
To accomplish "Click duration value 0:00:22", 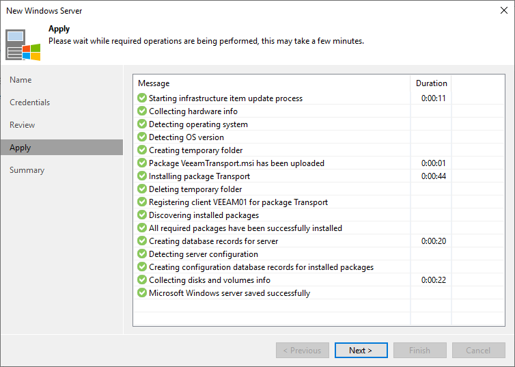I will (434, 280).
